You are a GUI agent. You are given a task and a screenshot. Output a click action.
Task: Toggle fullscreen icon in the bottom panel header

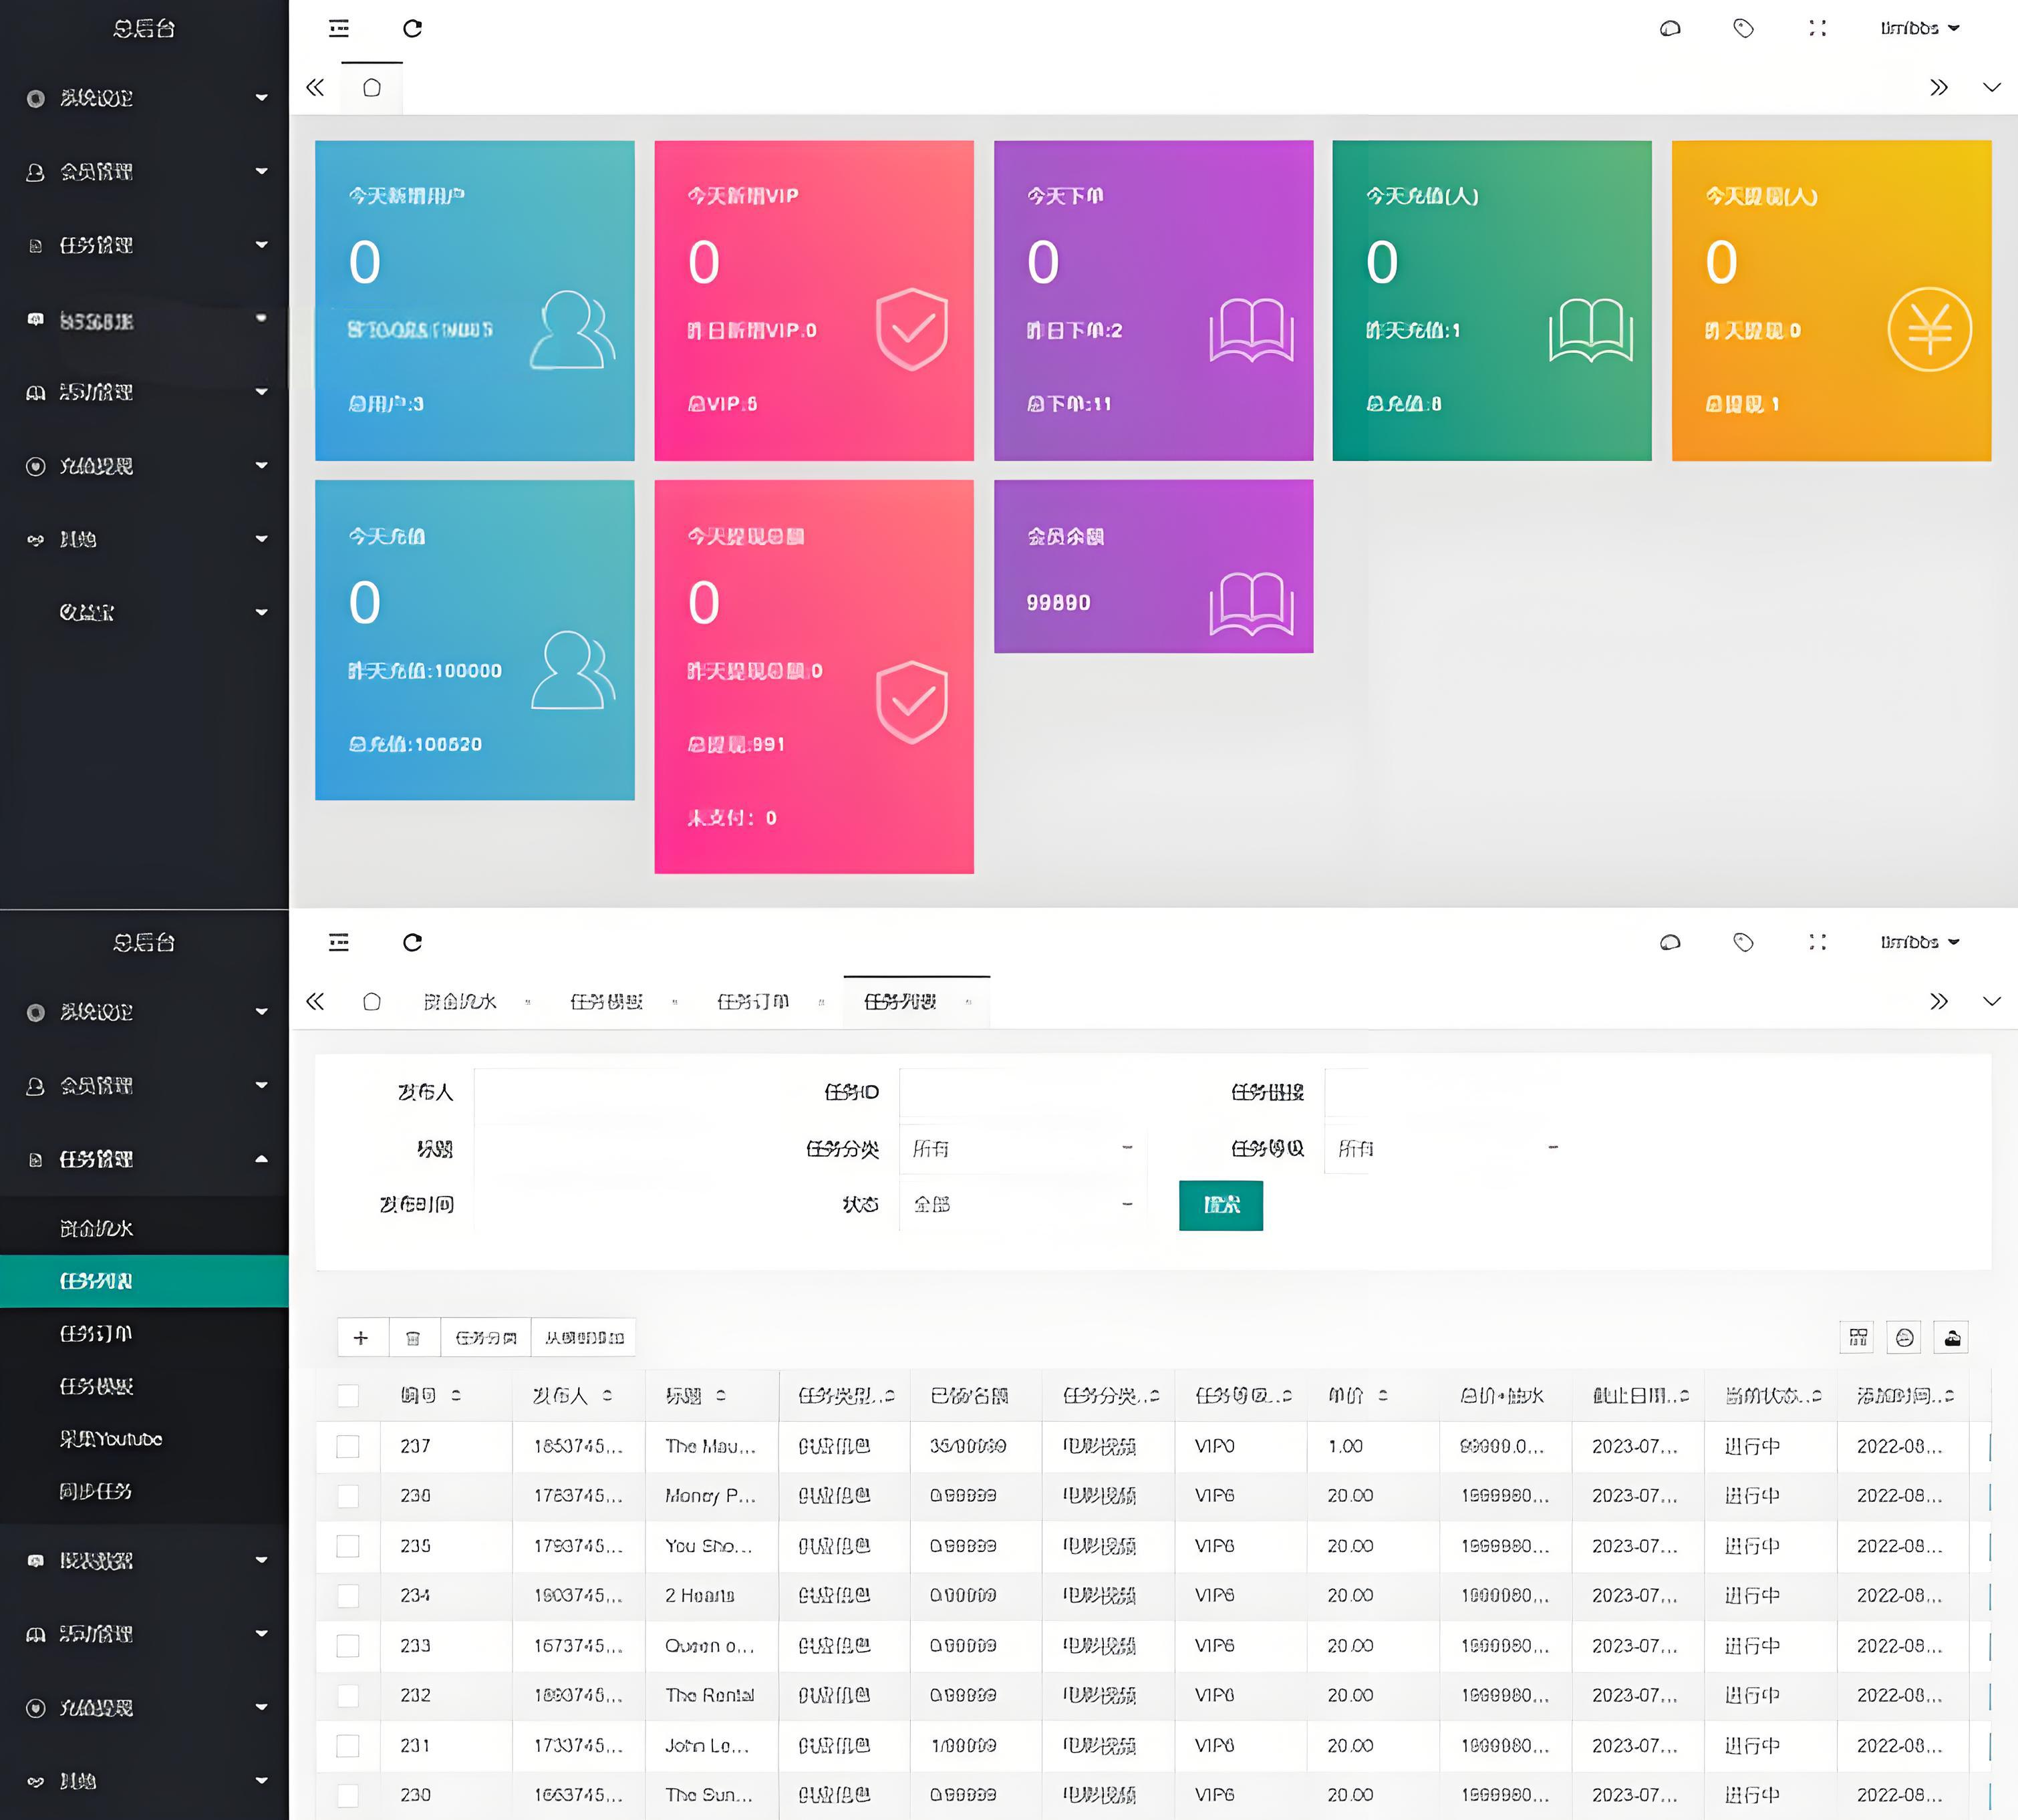point(1817,942)
